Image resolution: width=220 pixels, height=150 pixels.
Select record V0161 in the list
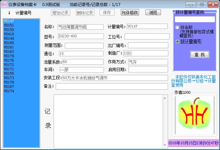pos(21,47)
